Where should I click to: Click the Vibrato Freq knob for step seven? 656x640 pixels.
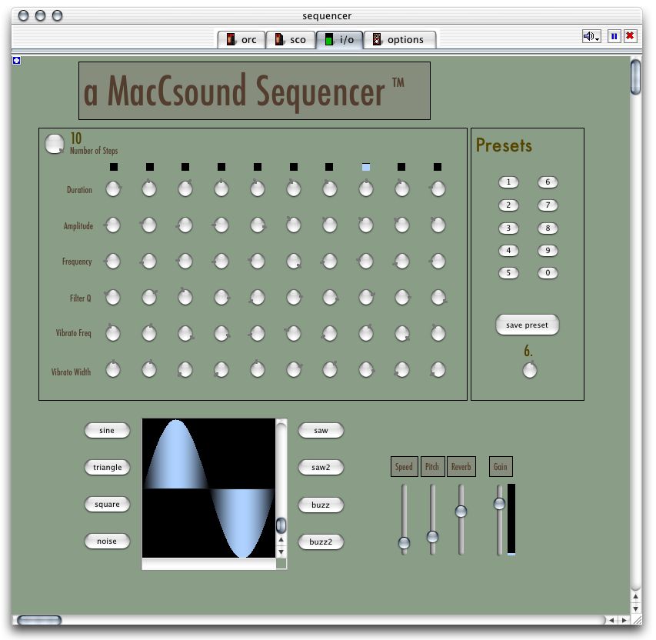point(330,334)
